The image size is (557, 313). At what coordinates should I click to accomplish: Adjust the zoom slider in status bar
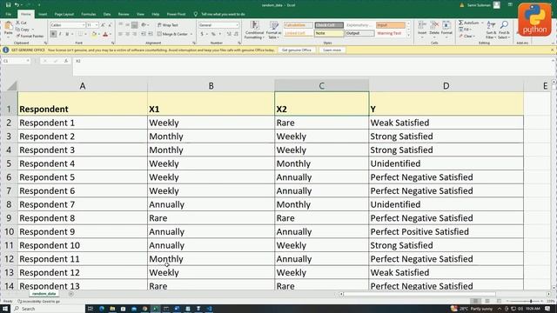531,302
